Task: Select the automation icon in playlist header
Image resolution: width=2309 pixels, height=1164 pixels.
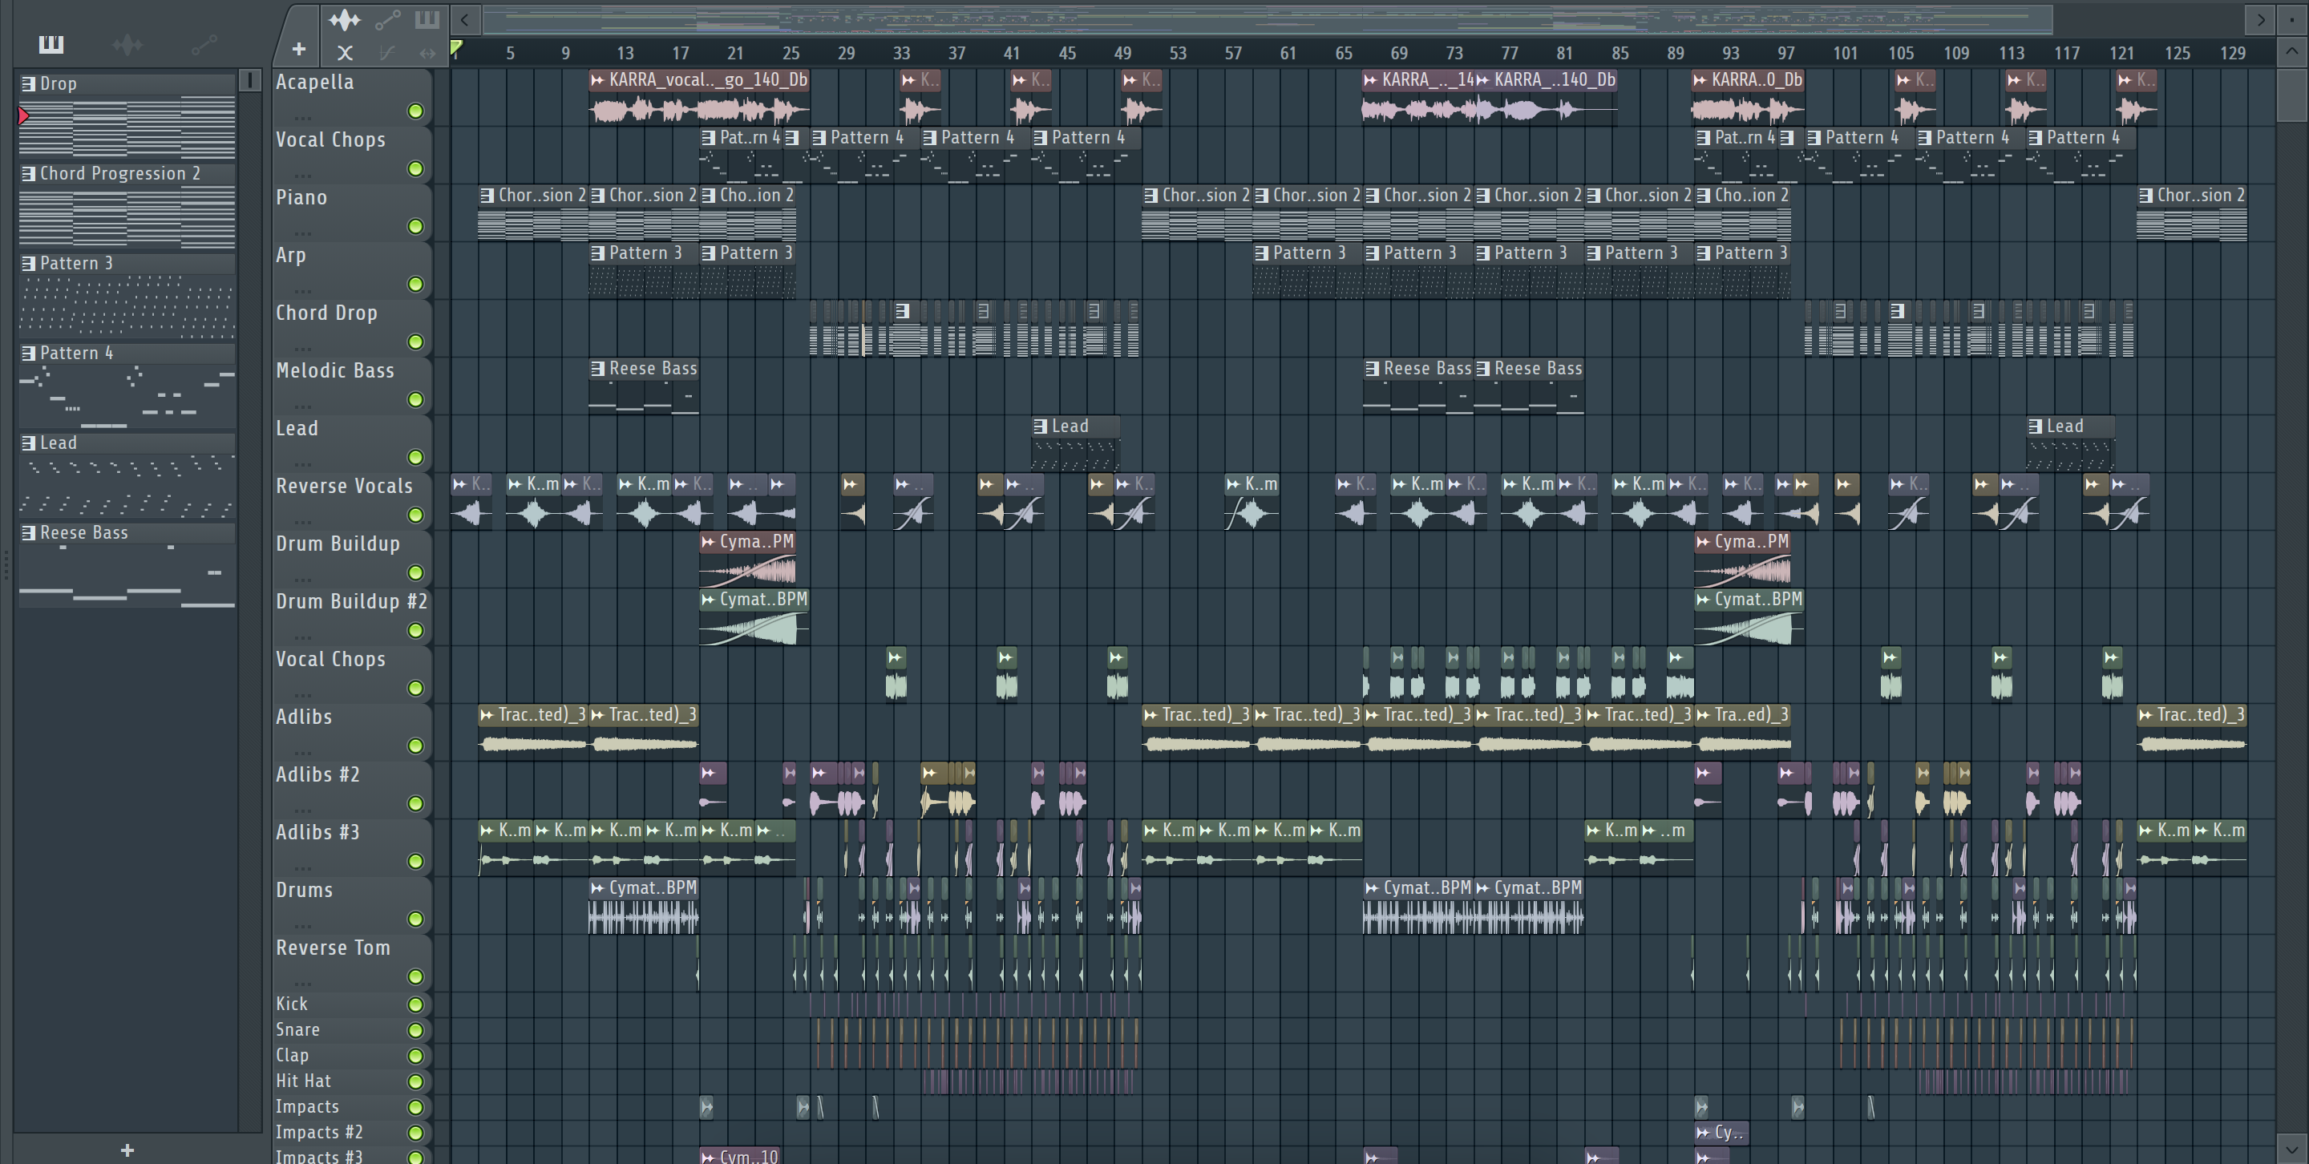Action: [388, 18]
